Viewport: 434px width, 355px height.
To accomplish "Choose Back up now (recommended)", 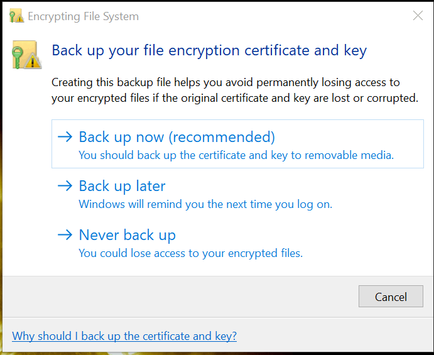I will tap(176, 137).
